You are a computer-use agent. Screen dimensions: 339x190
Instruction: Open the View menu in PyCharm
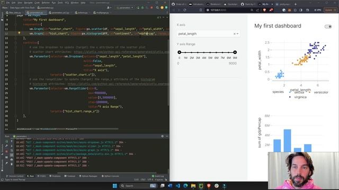[20, 3]
